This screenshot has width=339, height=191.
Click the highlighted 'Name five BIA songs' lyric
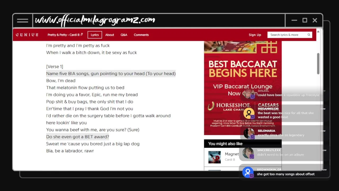click(x=111, y=73)
